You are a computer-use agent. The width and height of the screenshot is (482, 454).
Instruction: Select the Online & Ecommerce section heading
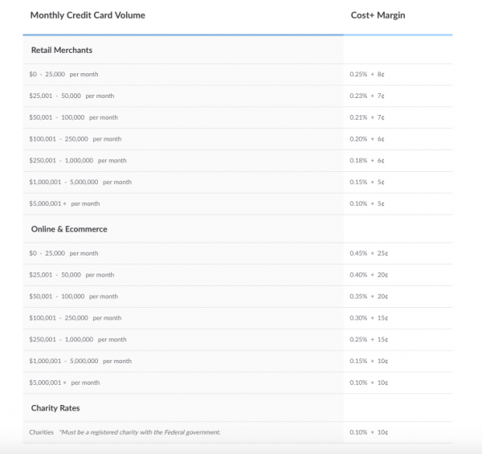[68, 229]
